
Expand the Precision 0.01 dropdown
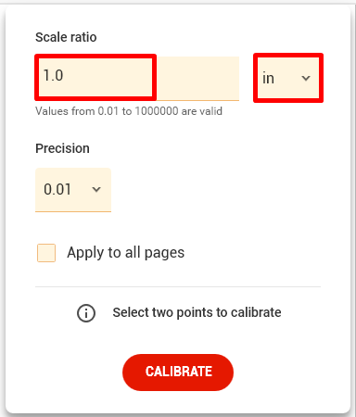[73, 190]
